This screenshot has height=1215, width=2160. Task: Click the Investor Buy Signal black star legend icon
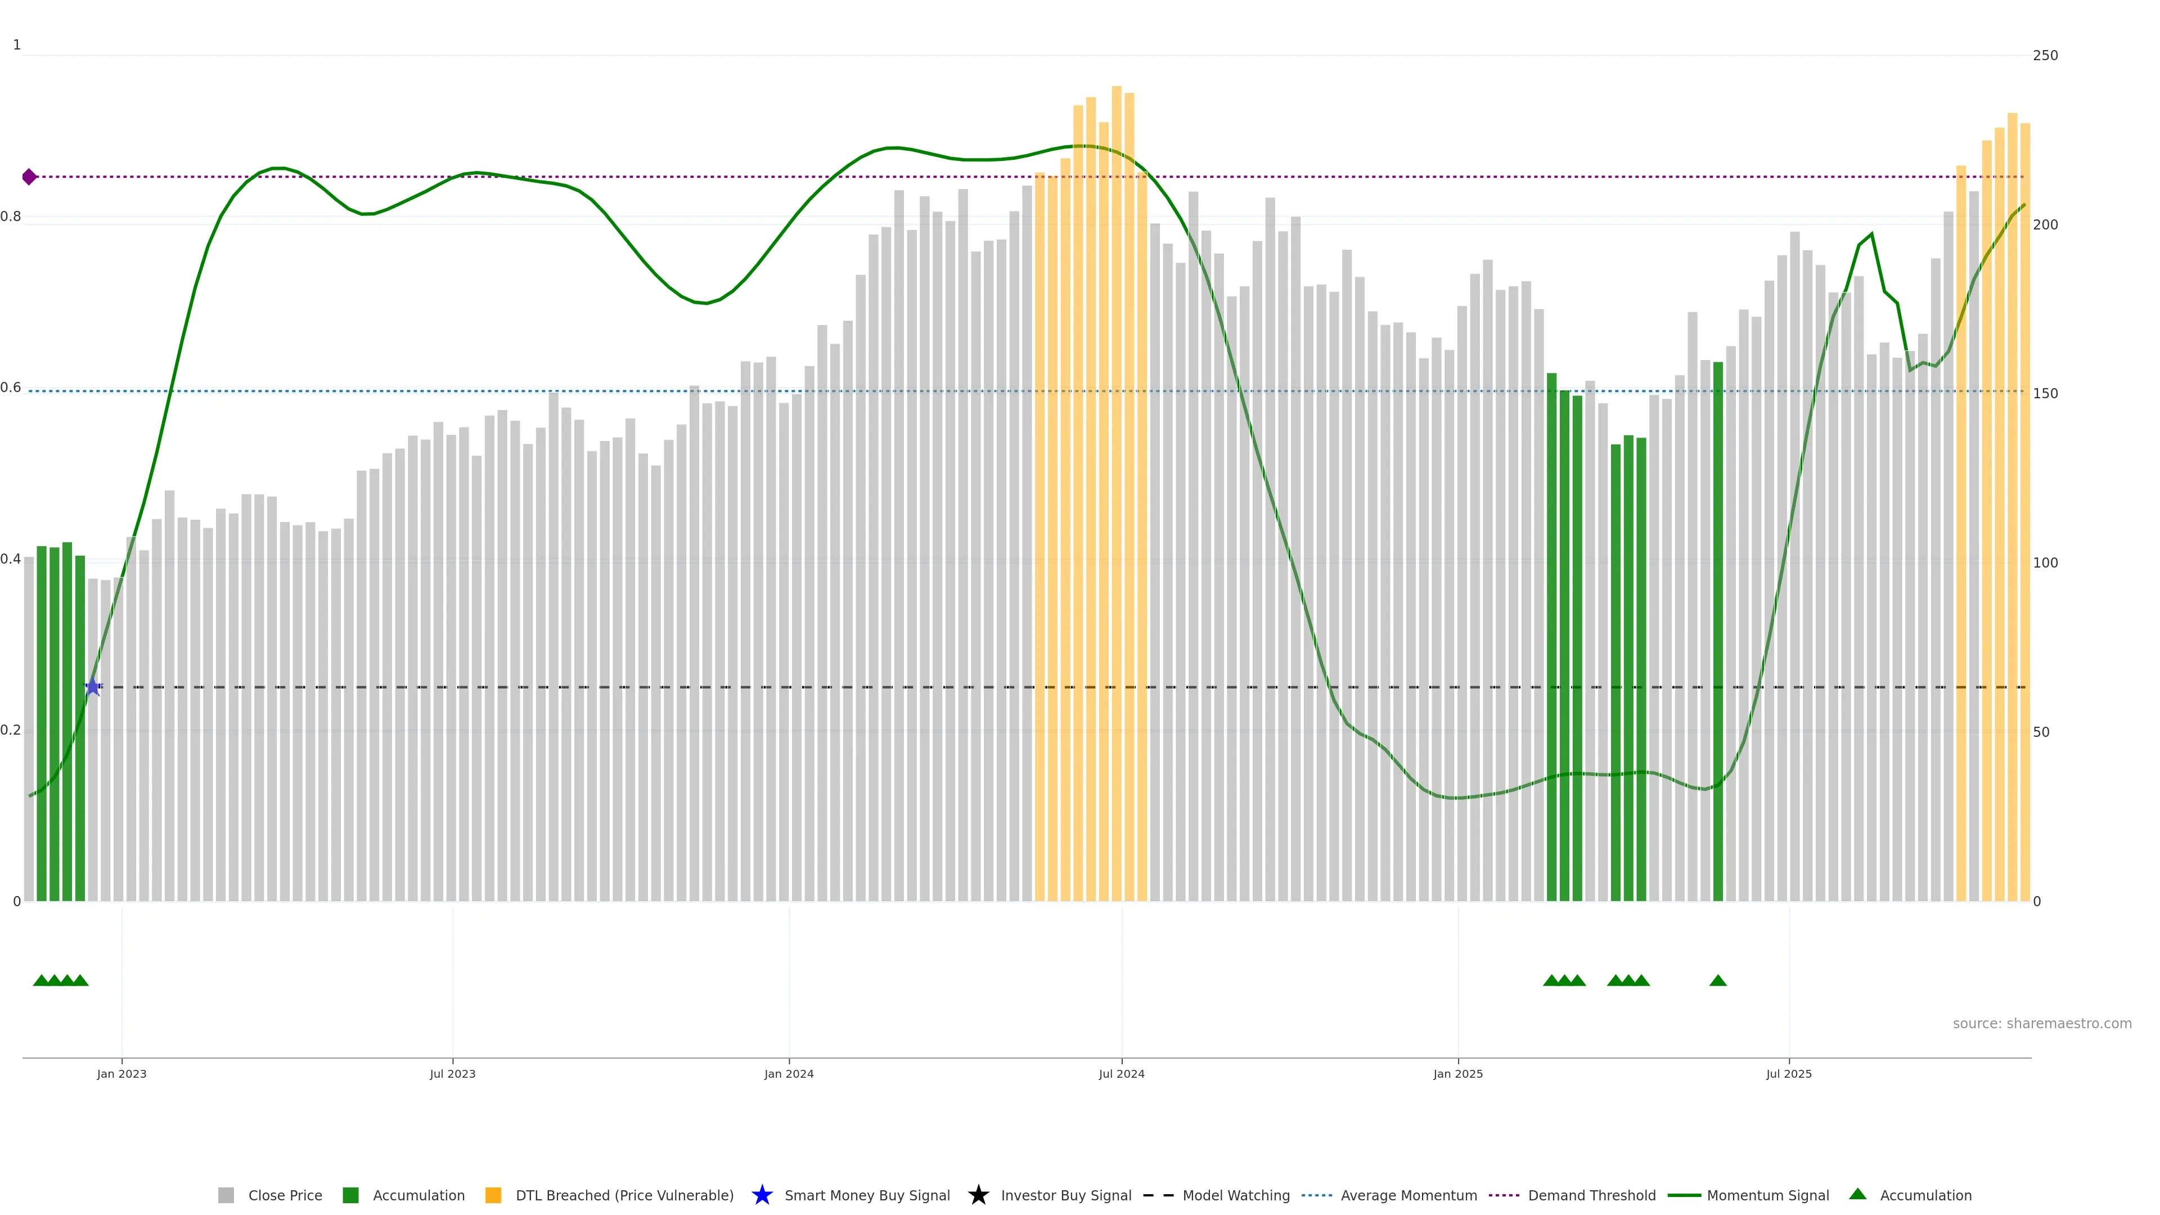click(x=978, y=1195)
